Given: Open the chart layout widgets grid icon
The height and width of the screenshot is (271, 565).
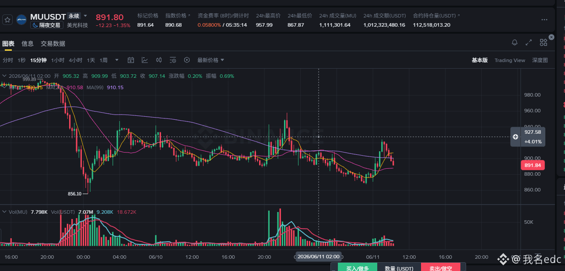Looking at the screenshot, I should point(544,42).
